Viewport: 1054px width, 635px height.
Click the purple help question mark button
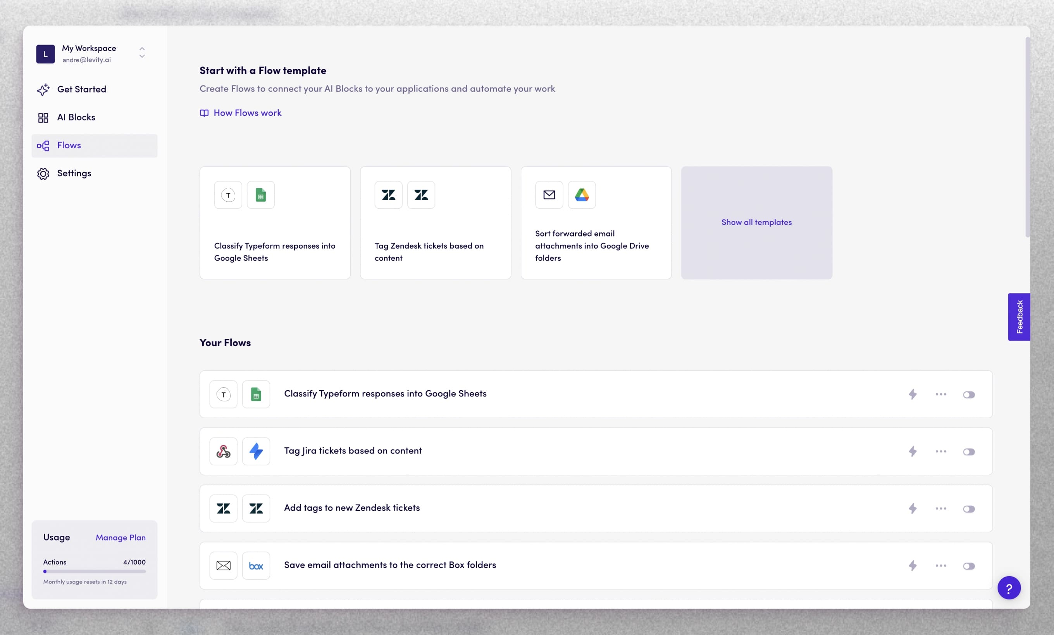point(1009,588)
